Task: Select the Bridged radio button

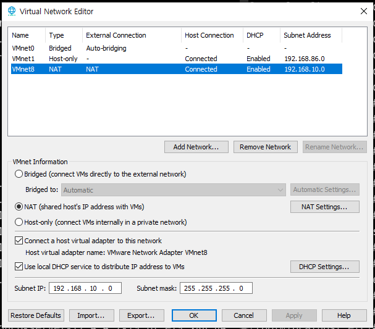Action: tap(19, 174)
